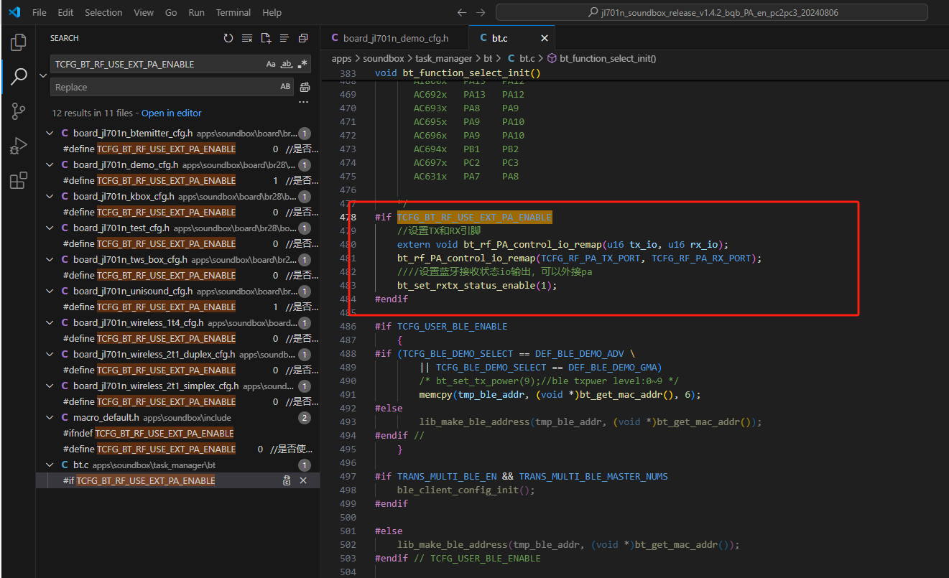949x578 pixels.
Task: Go forward with the navigation arrow
Action: 481,12
